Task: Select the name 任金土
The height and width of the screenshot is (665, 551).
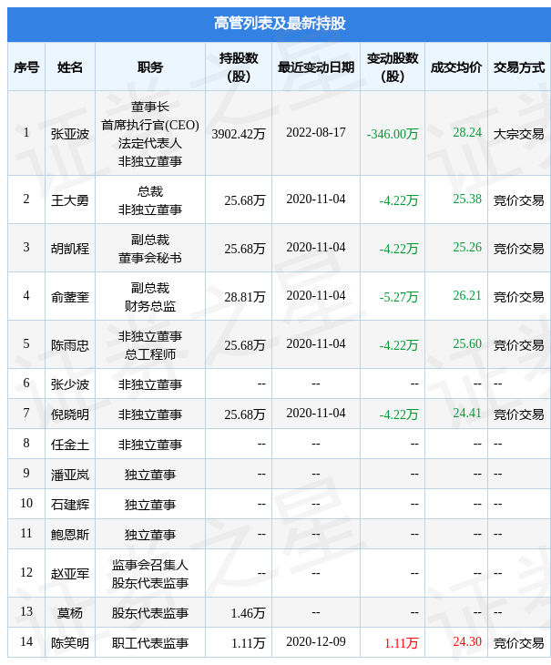Action: click(70, 445)
